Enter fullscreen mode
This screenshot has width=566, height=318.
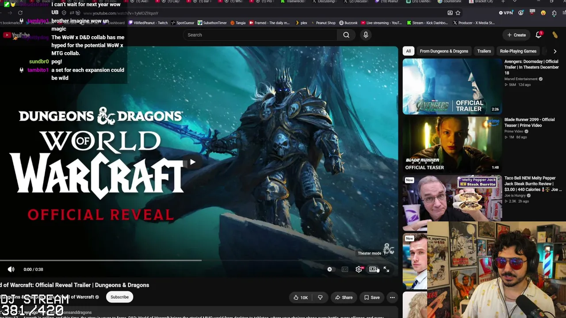pyautogui.click(x=386, y=269)
